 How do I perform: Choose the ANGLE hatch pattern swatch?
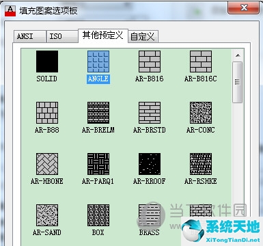[x=98, y=61]
